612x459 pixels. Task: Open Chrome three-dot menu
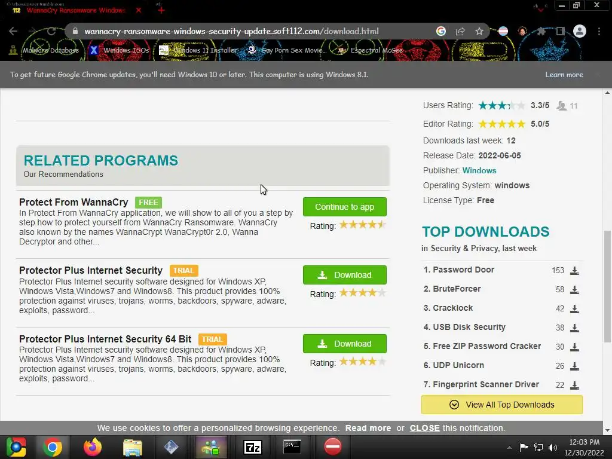click(599, 31)
